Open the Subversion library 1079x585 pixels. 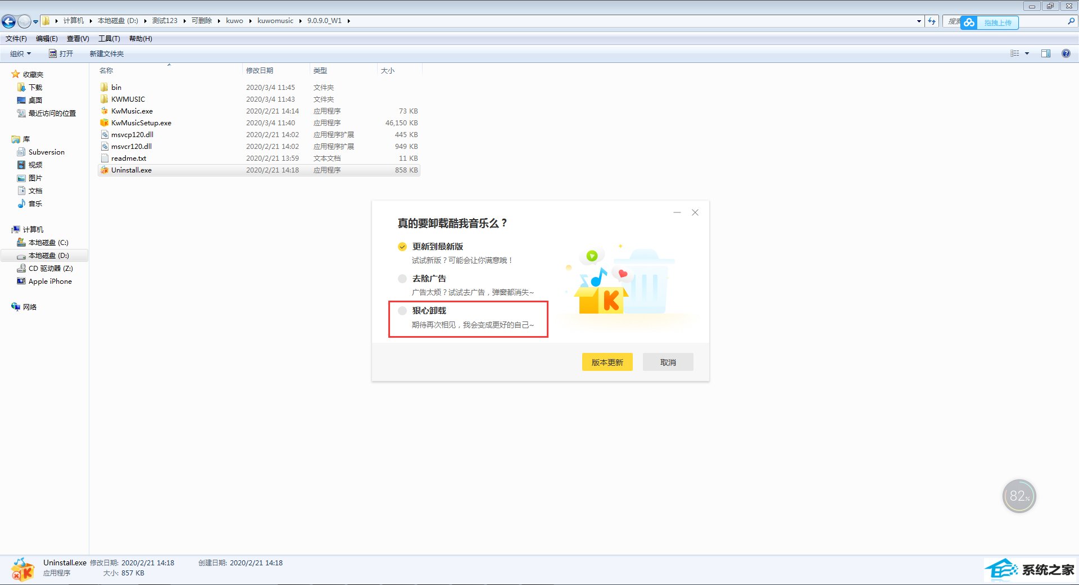click(x=47, y=152)
